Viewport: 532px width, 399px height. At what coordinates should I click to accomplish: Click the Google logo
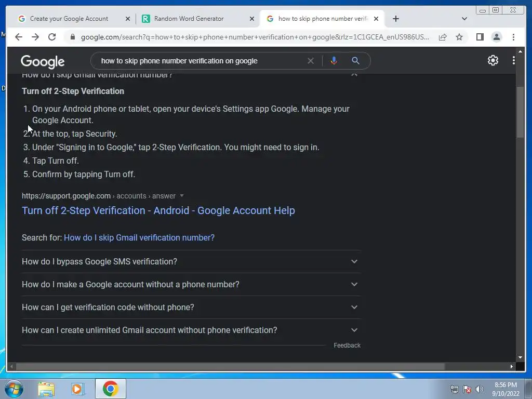[43, 61]
